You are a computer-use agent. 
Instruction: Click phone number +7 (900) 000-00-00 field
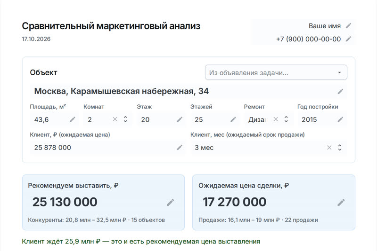coord(309,39)
